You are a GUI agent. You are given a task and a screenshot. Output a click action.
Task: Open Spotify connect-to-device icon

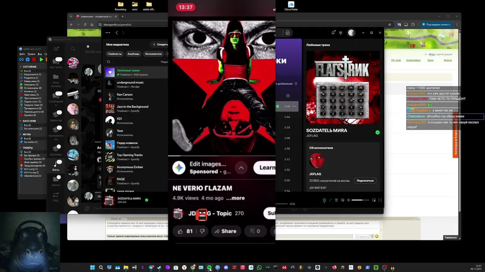[x=342, y=200]
